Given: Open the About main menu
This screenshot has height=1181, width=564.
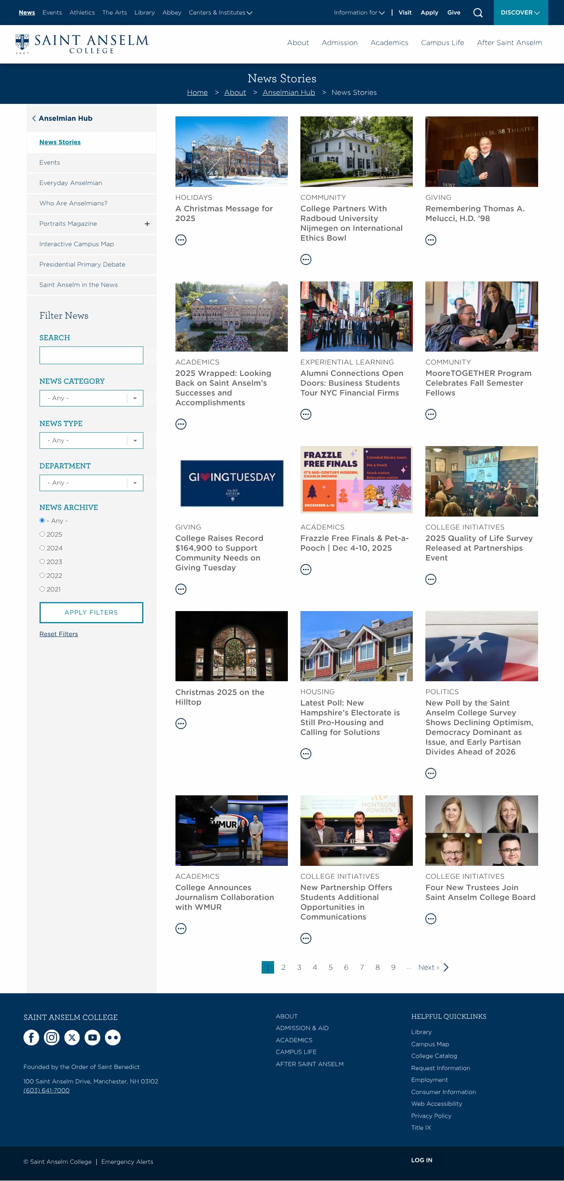Looking at the screenshot, I should pyautogui.click(x=298, y=43).
